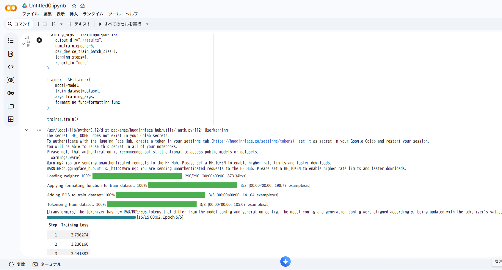Viewport: 502px width, 270px height.
Task: Open the ターミナル panel
Action: (47, 264)
